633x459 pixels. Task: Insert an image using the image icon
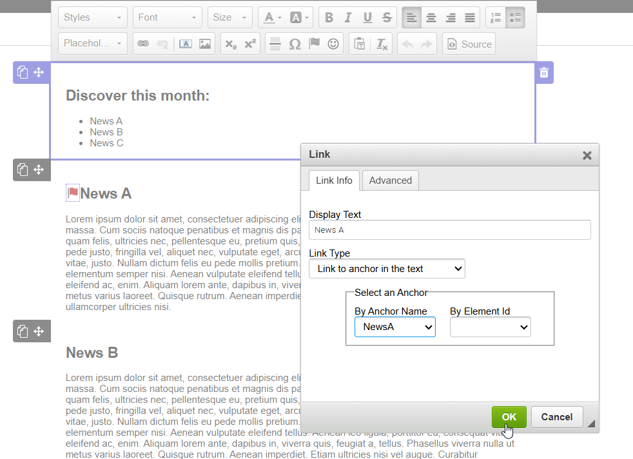point(205,44)
